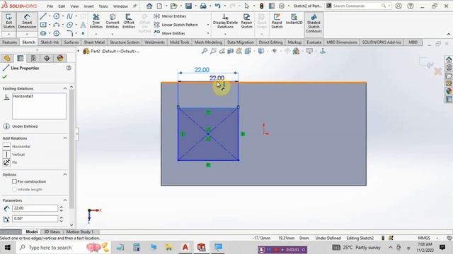Open the Line tool dropdown arrow
Image resolution: width=453 pixels, height=254 pixels.
point(49,16)
